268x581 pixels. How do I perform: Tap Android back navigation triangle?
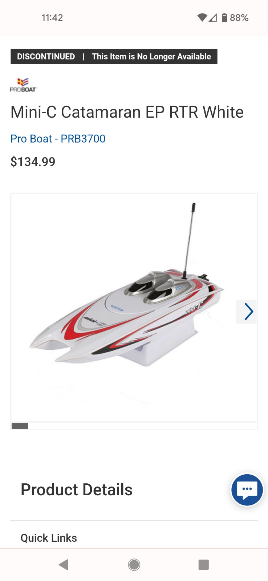[x=64, y=565]
